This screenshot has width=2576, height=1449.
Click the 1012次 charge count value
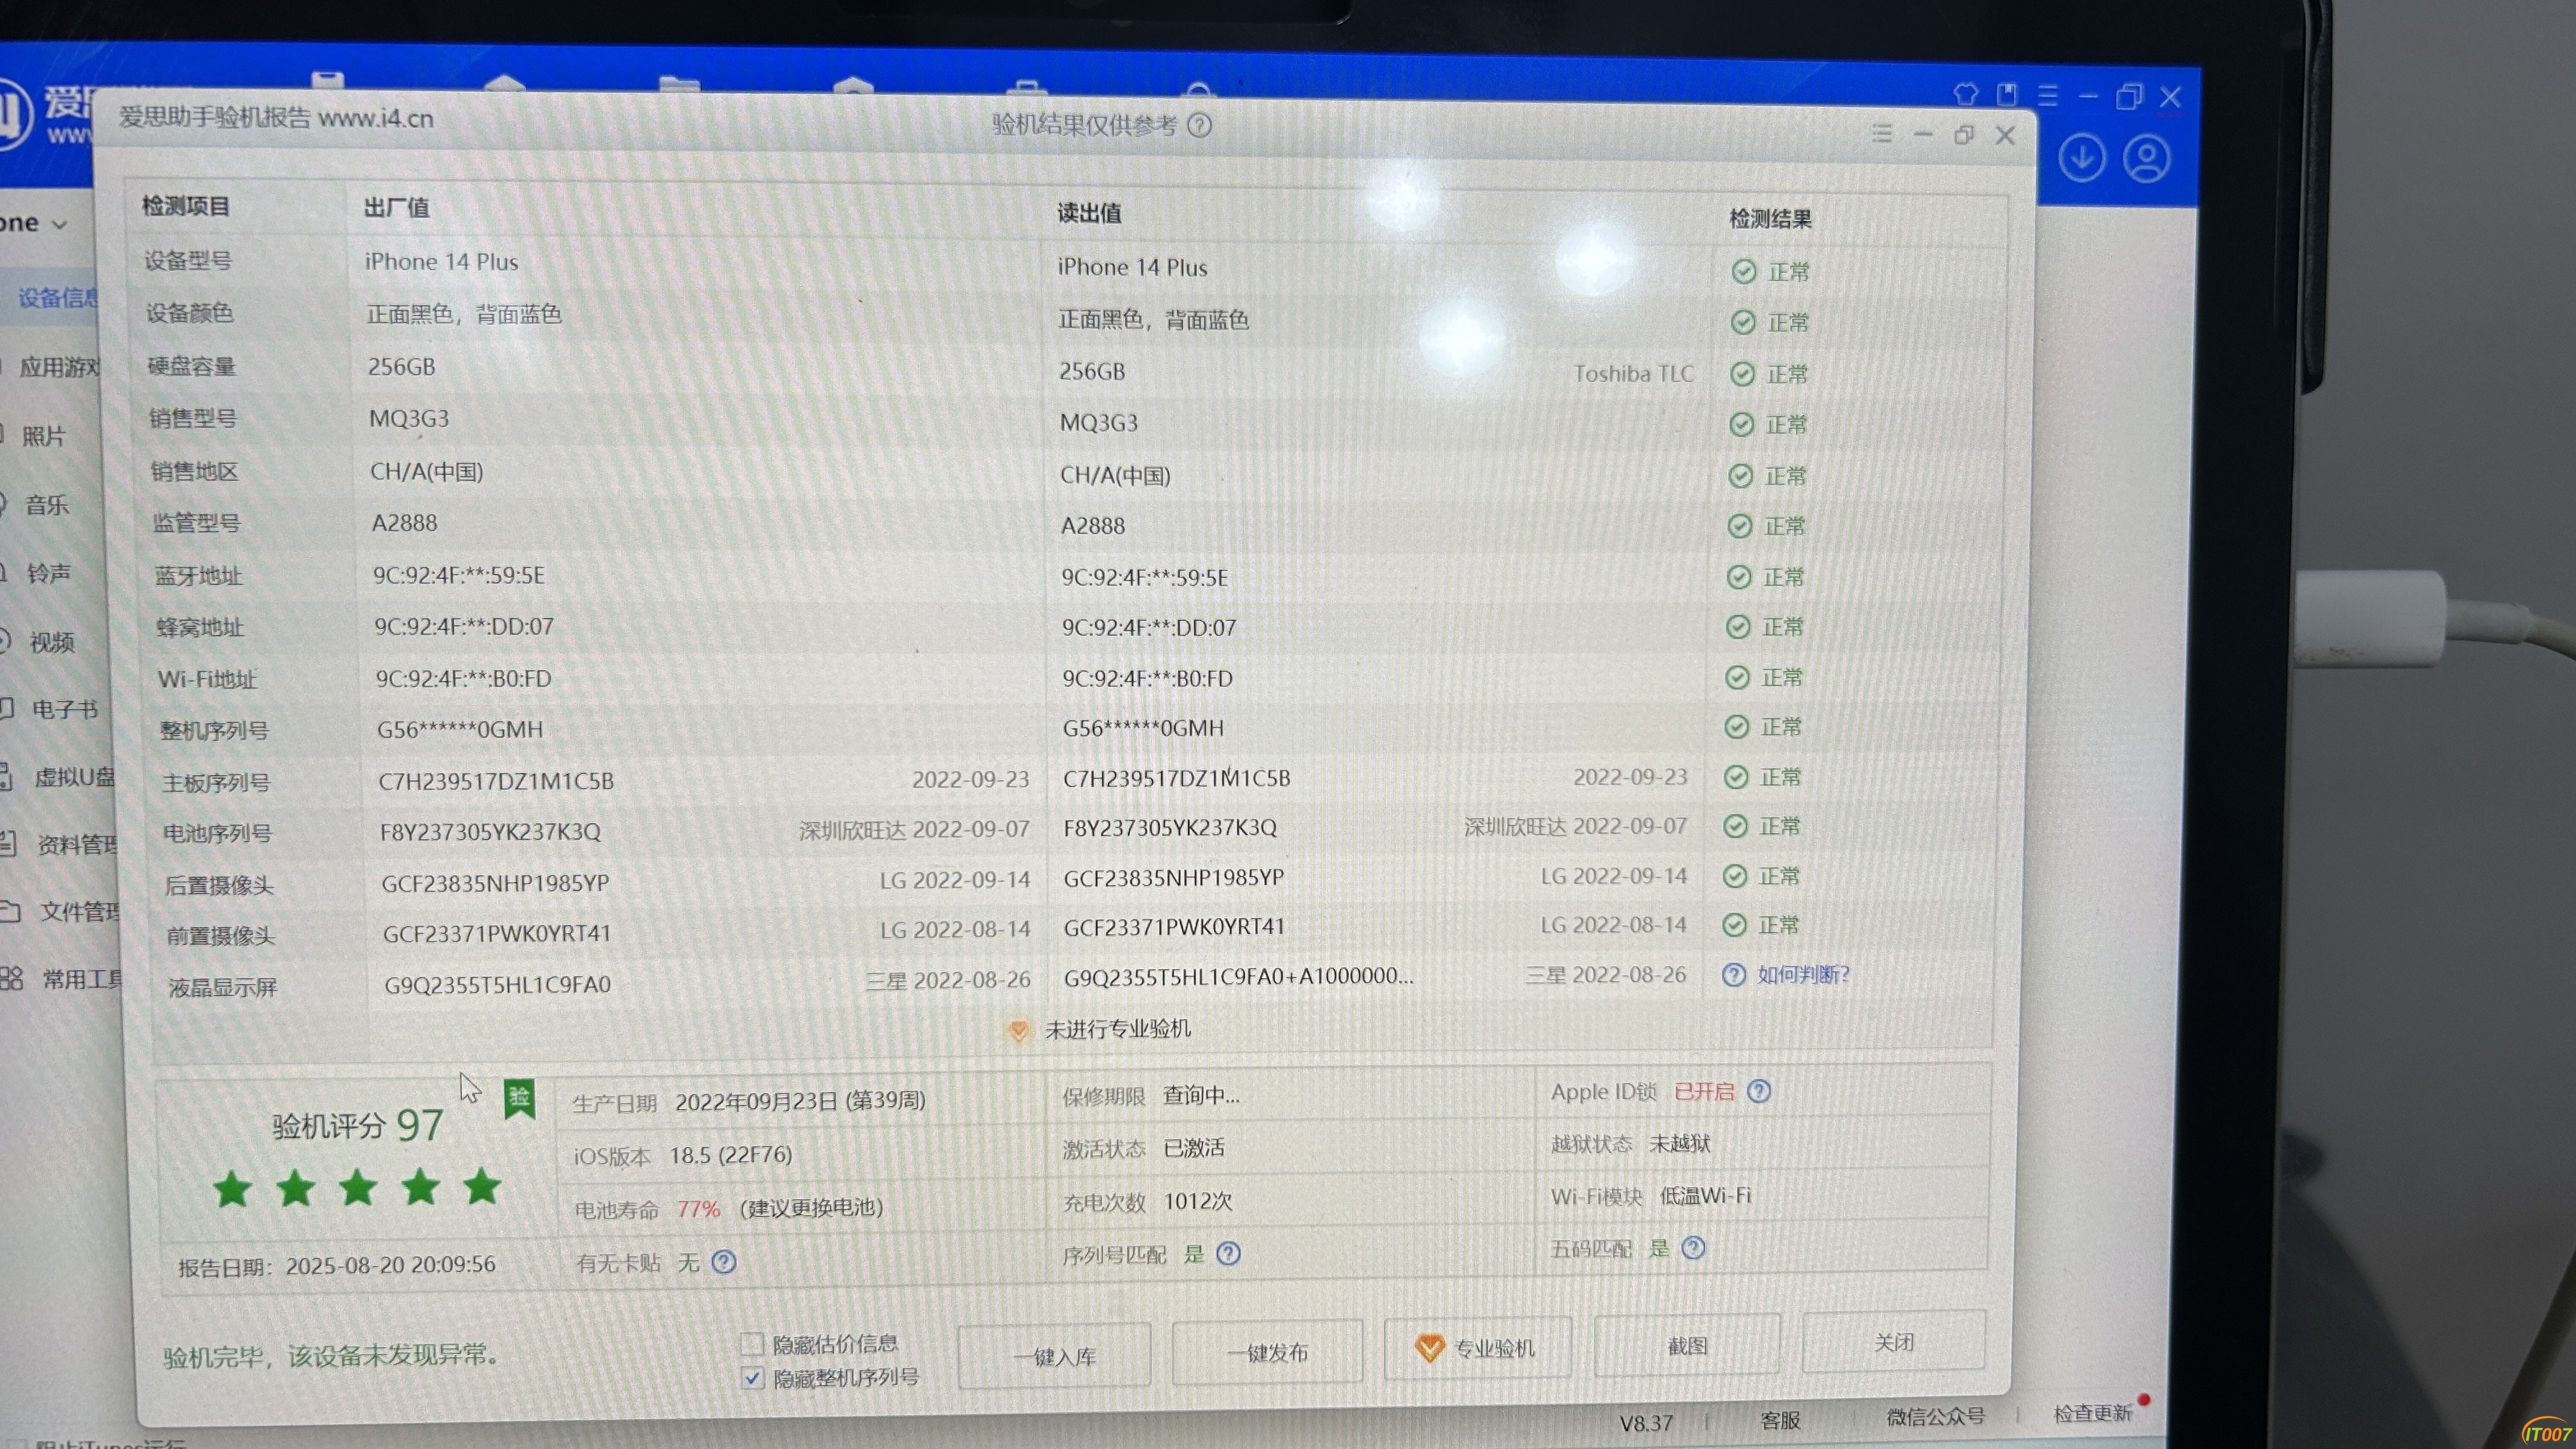(1198, 1201)
